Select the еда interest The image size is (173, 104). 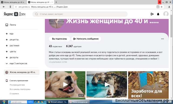point(11,34)
